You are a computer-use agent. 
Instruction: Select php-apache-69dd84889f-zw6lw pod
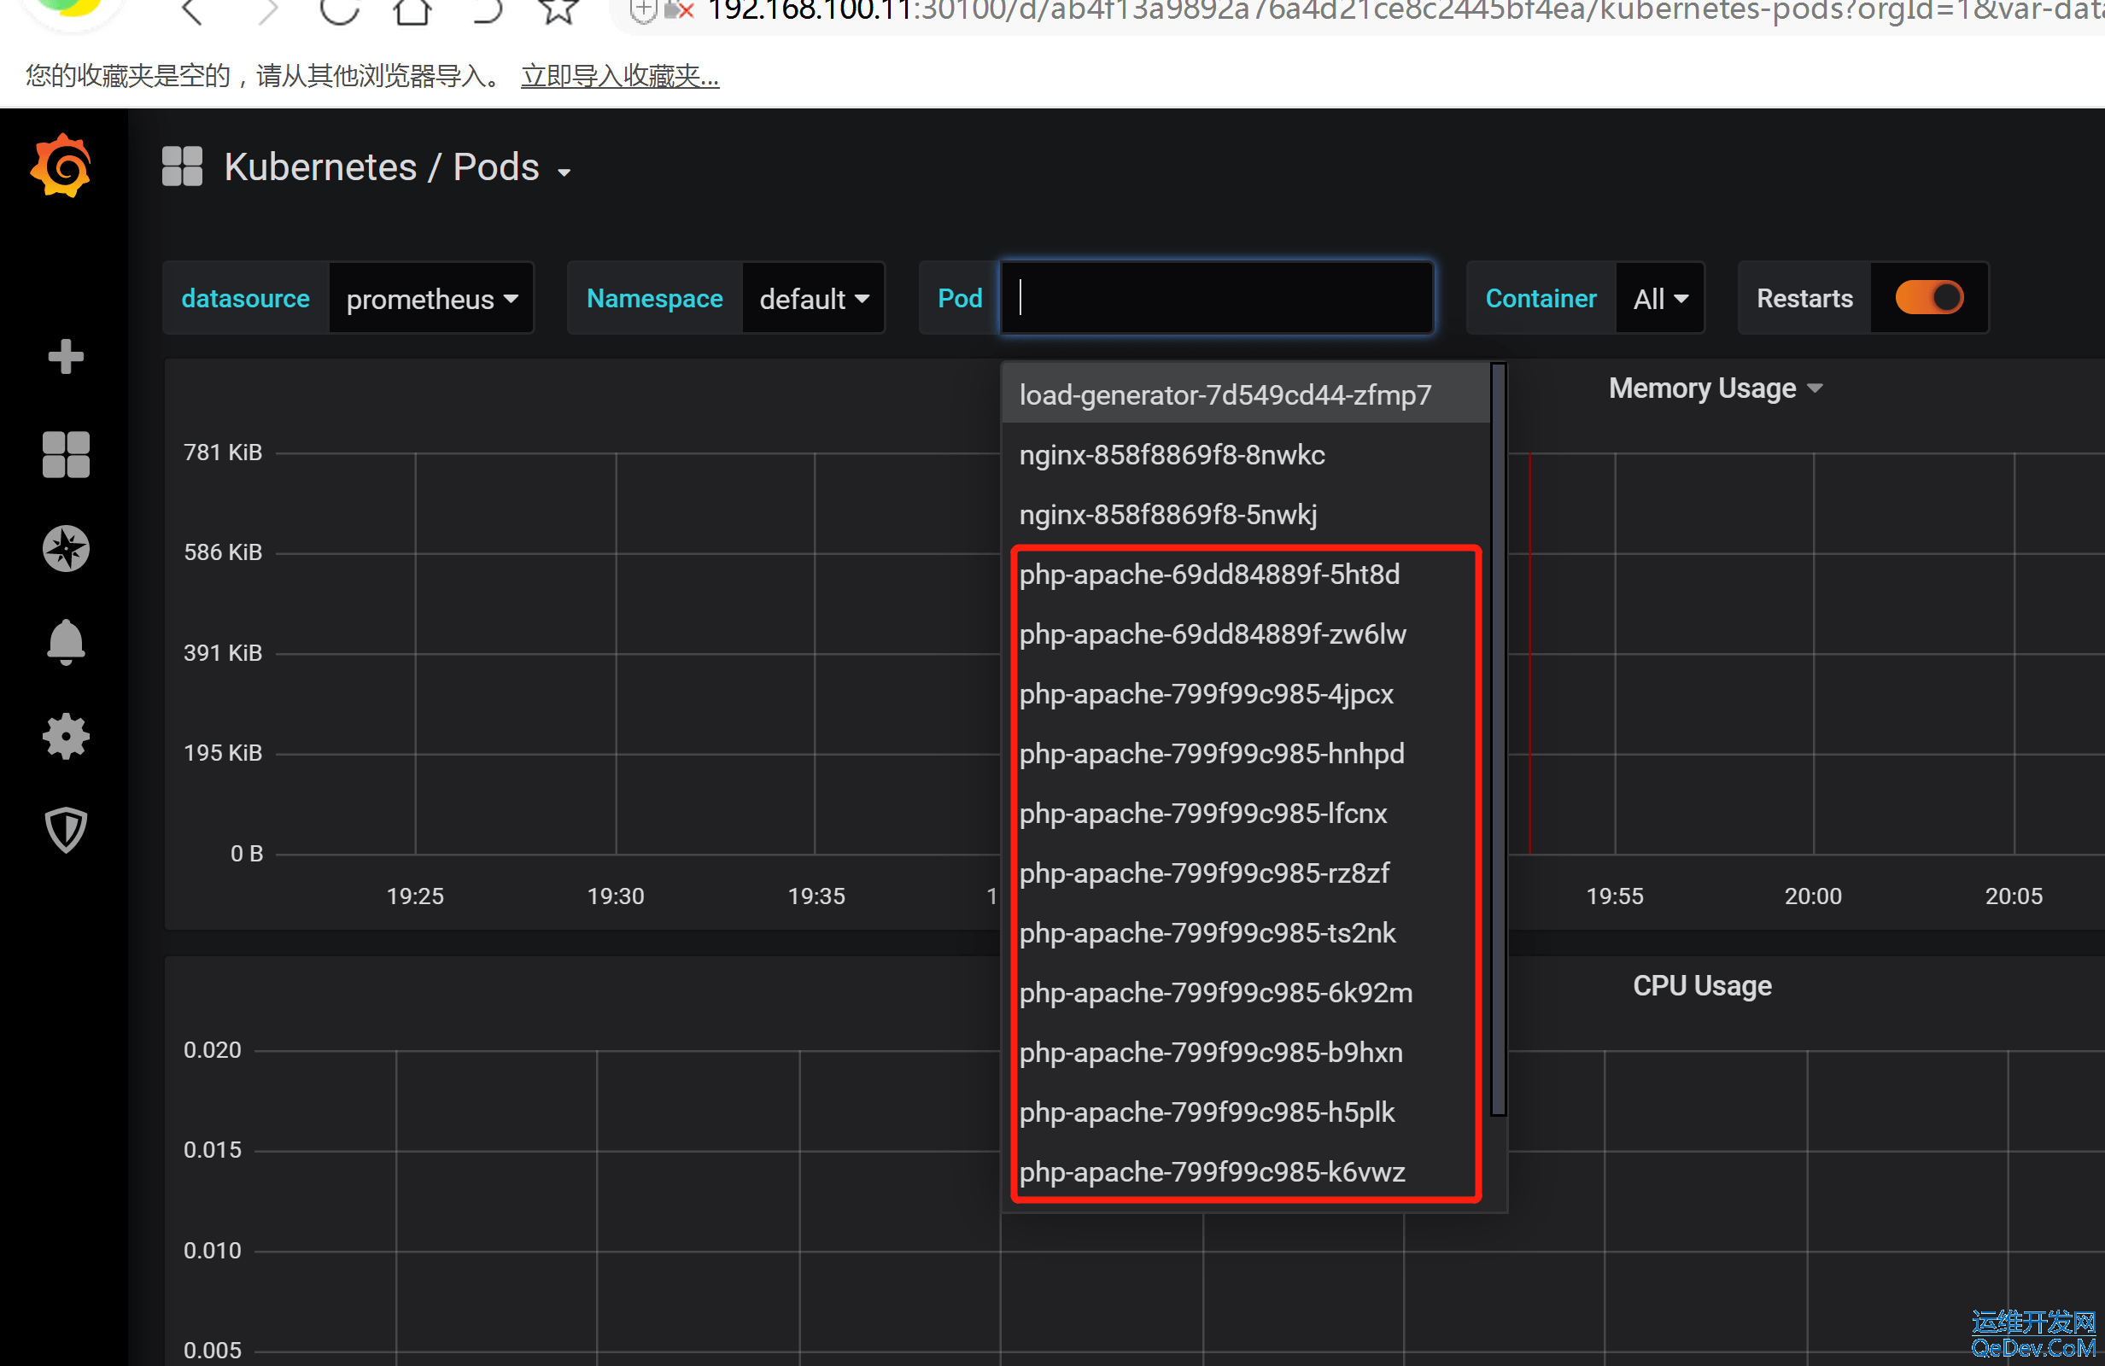point(1245,634)
